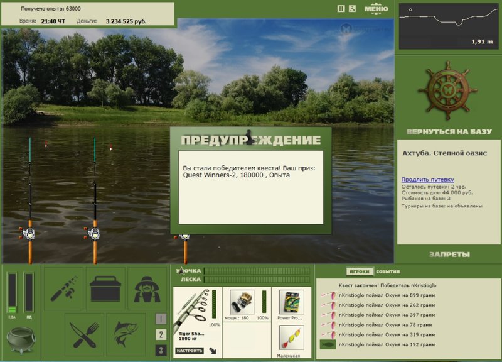Open the ЗАПРЕТЫ restrictions section
Screen dimensions: 502x362
449,255
